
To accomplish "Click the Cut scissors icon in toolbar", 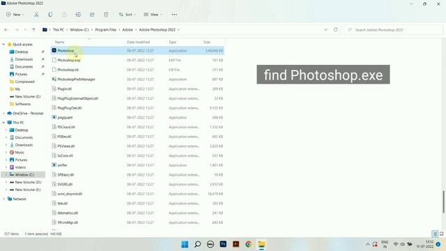I will tap(36, 15).
